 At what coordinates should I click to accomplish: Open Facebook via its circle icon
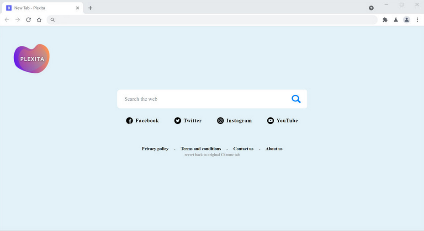pyautogui.click(x=129, y=120)
